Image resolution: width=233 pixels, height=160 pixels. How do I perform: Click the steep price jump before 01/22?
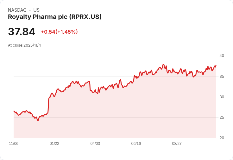click(48, 105)
